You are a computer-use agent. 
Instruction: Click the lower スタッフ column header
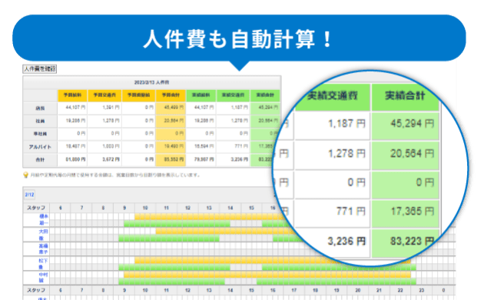pyautogui.click(x=36, y=290)
